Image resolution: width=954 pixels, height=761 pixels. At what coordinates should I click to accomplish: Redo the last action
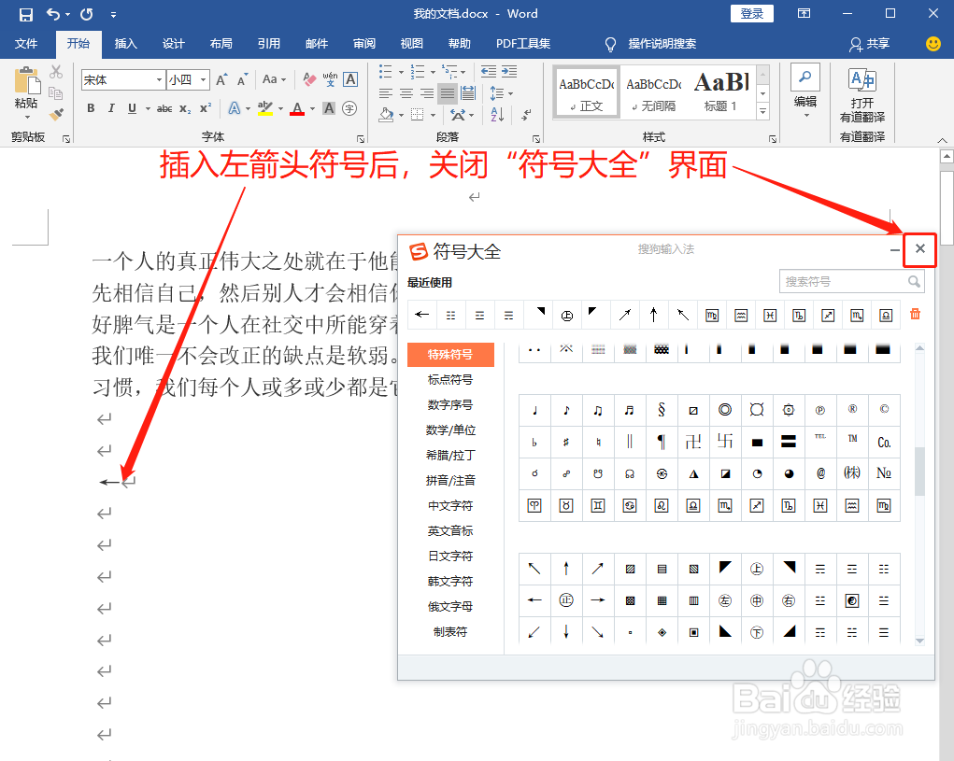tap(87, 14)
